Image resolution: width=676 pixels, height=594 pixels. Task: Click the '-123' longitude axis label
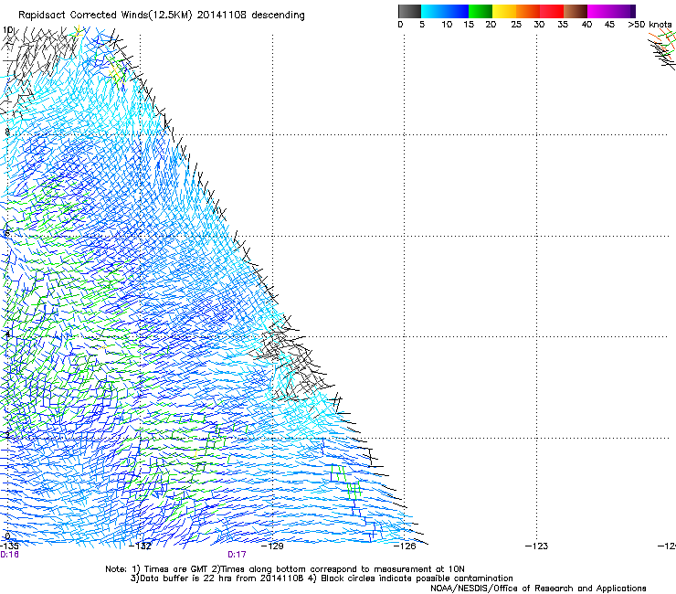pyautogui.click(x=537, y=546)
